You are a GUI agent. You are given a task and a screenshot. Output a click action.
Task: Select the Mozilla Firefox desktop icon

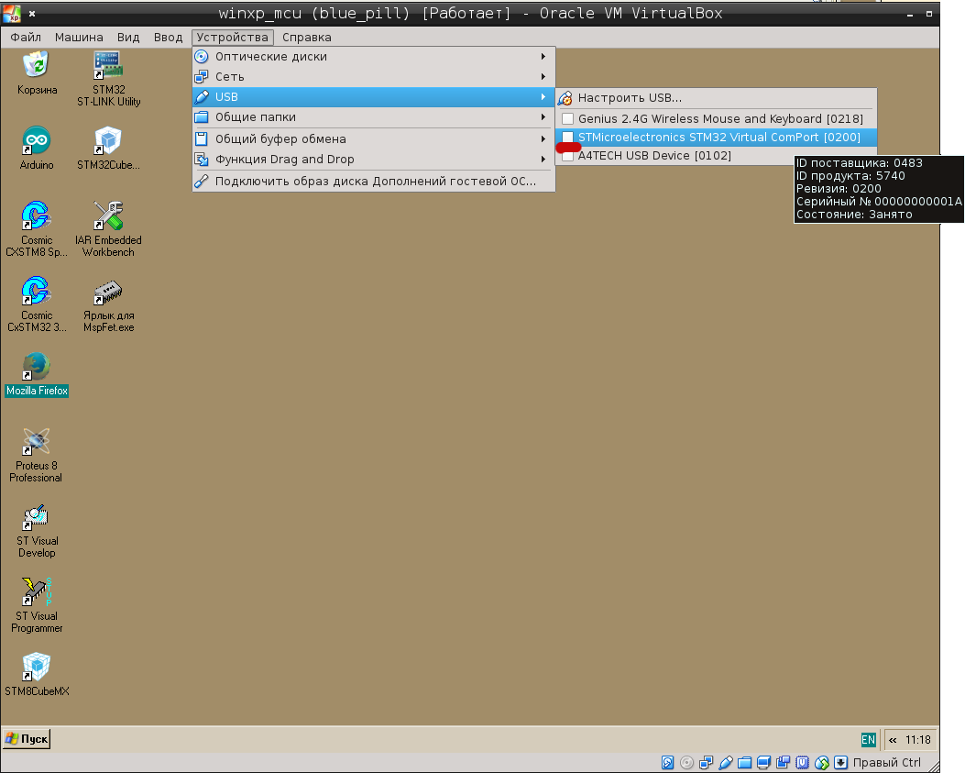37,374
